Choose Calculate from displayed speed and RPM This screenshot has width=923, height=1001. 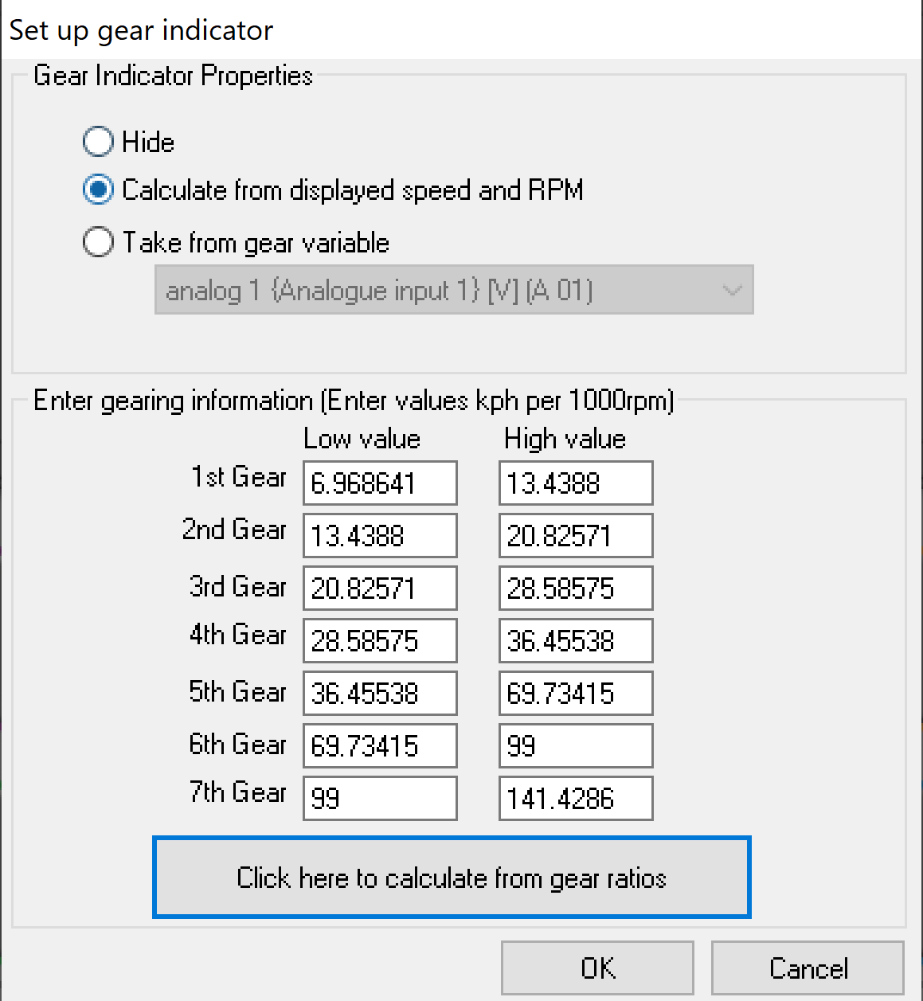(98, 190)
